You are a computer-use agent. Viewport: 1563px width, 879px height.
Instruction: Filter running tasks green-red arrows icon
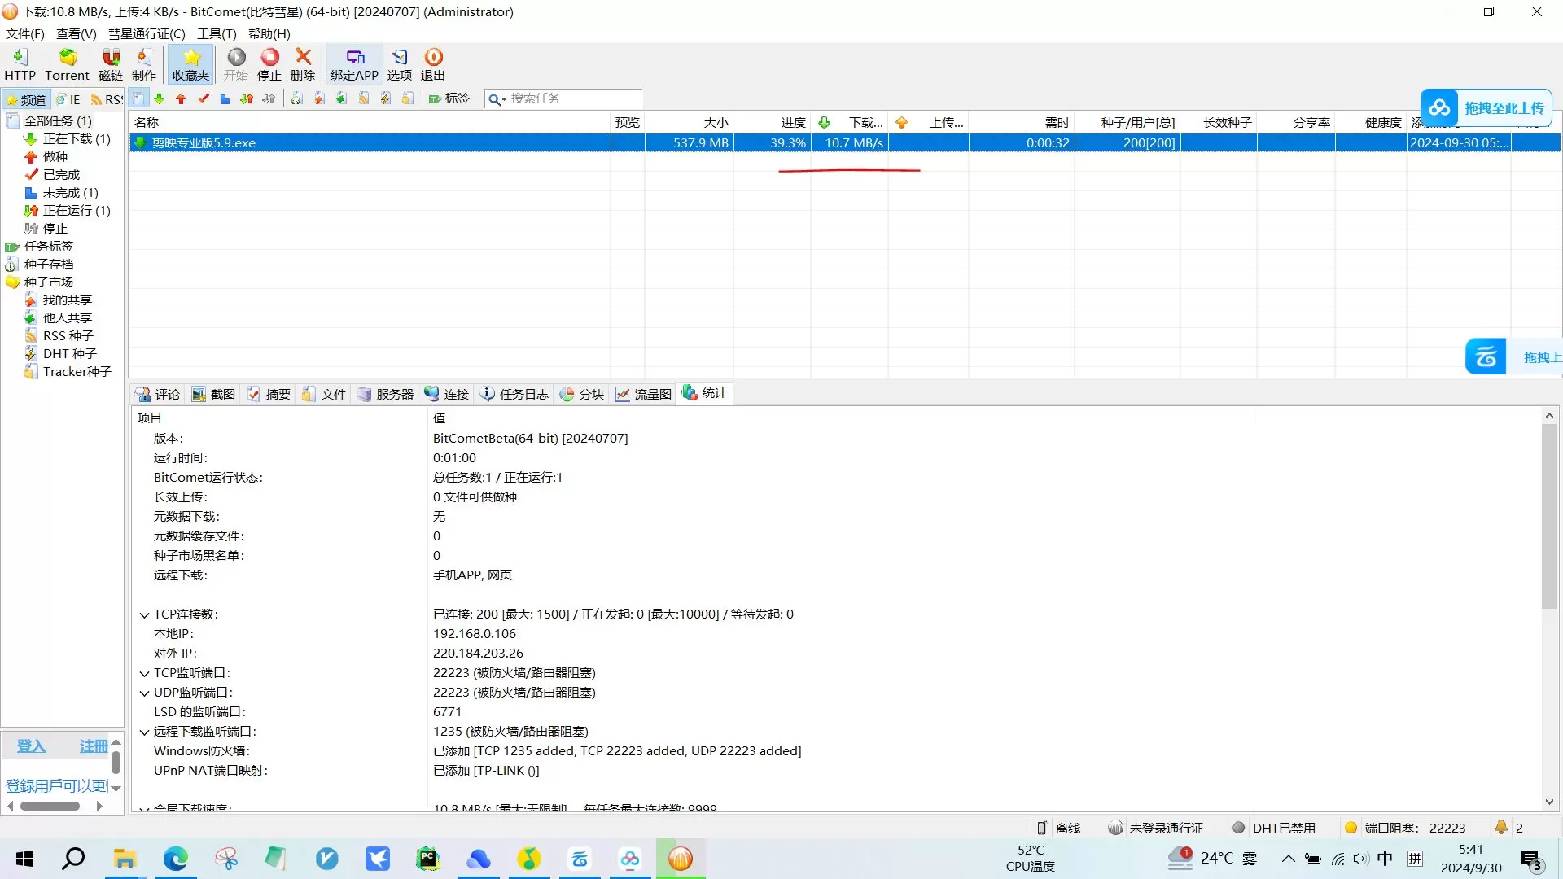pos(247,98)
